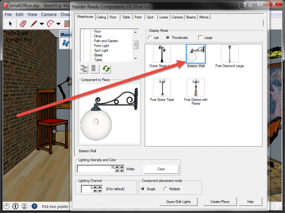Click the Create/Place button

(220, 202)
